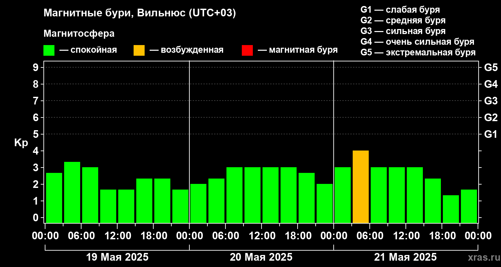
Task: Click the right-axis 'G2' level label
Action: (491, 118)
